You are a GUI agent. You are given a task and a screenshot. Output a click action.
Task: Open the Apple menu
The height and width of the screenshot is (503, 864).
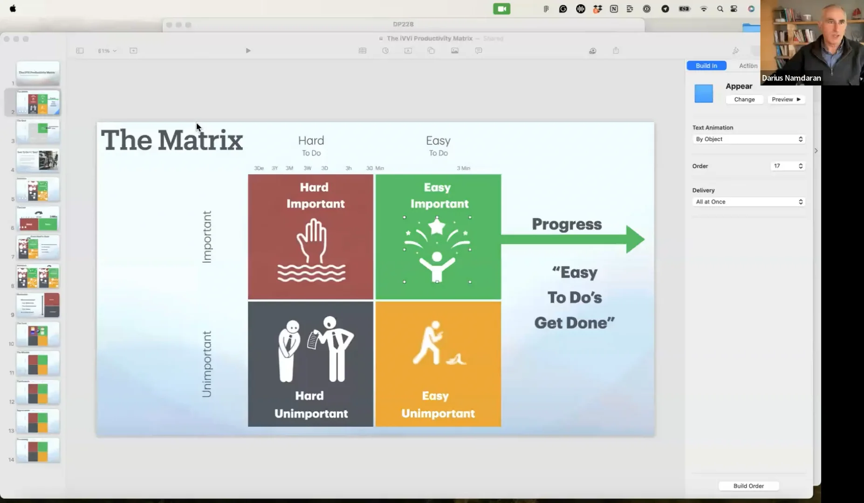click(13, 8)
